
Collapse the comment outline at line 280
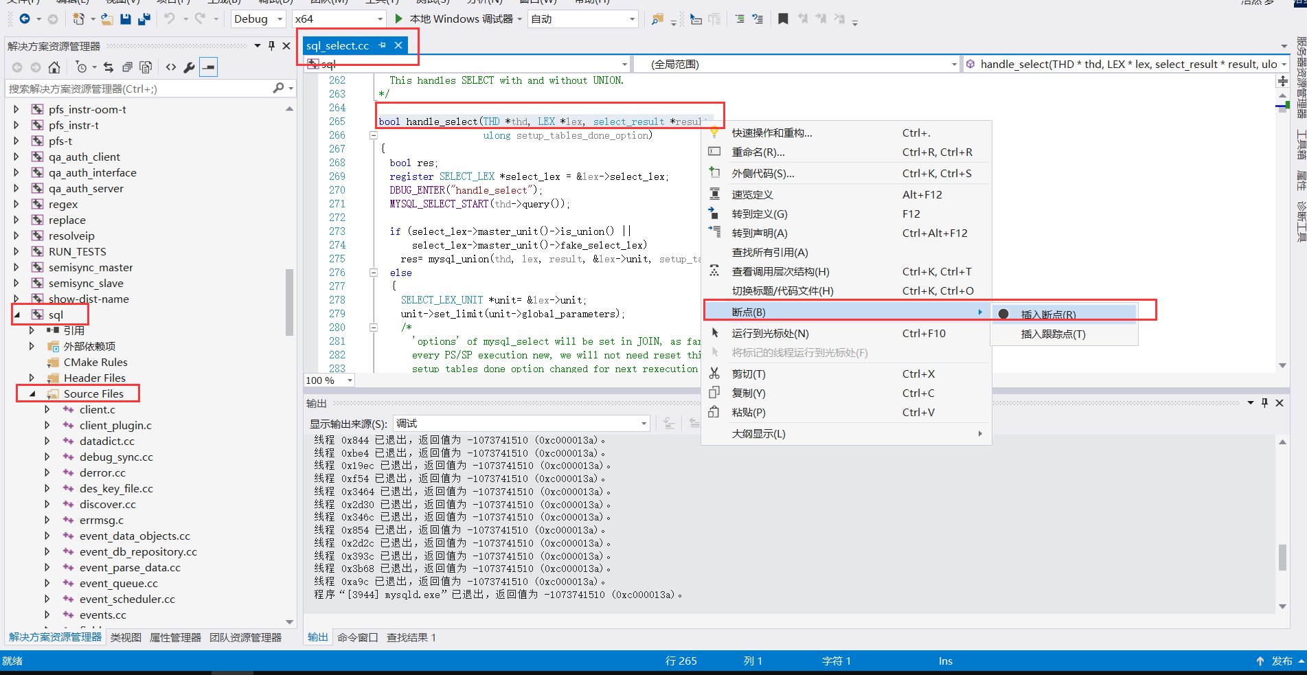pos(374,328)
